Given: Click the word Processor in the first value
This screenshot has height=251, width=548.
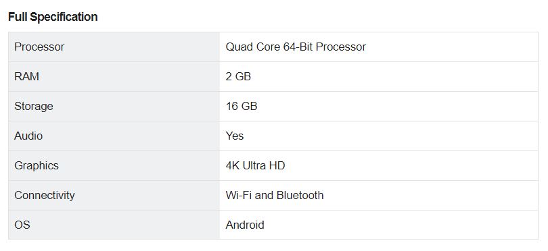Looking at the screenshot, I should click(x=341, y=47).
